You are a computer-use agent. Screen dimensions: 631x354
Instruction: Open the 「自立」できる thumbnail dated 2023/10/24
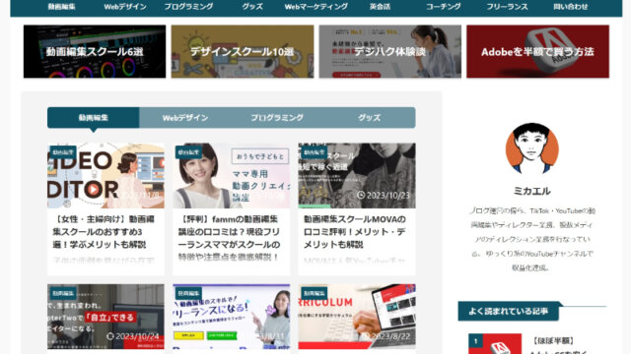(x=105, y=317)
